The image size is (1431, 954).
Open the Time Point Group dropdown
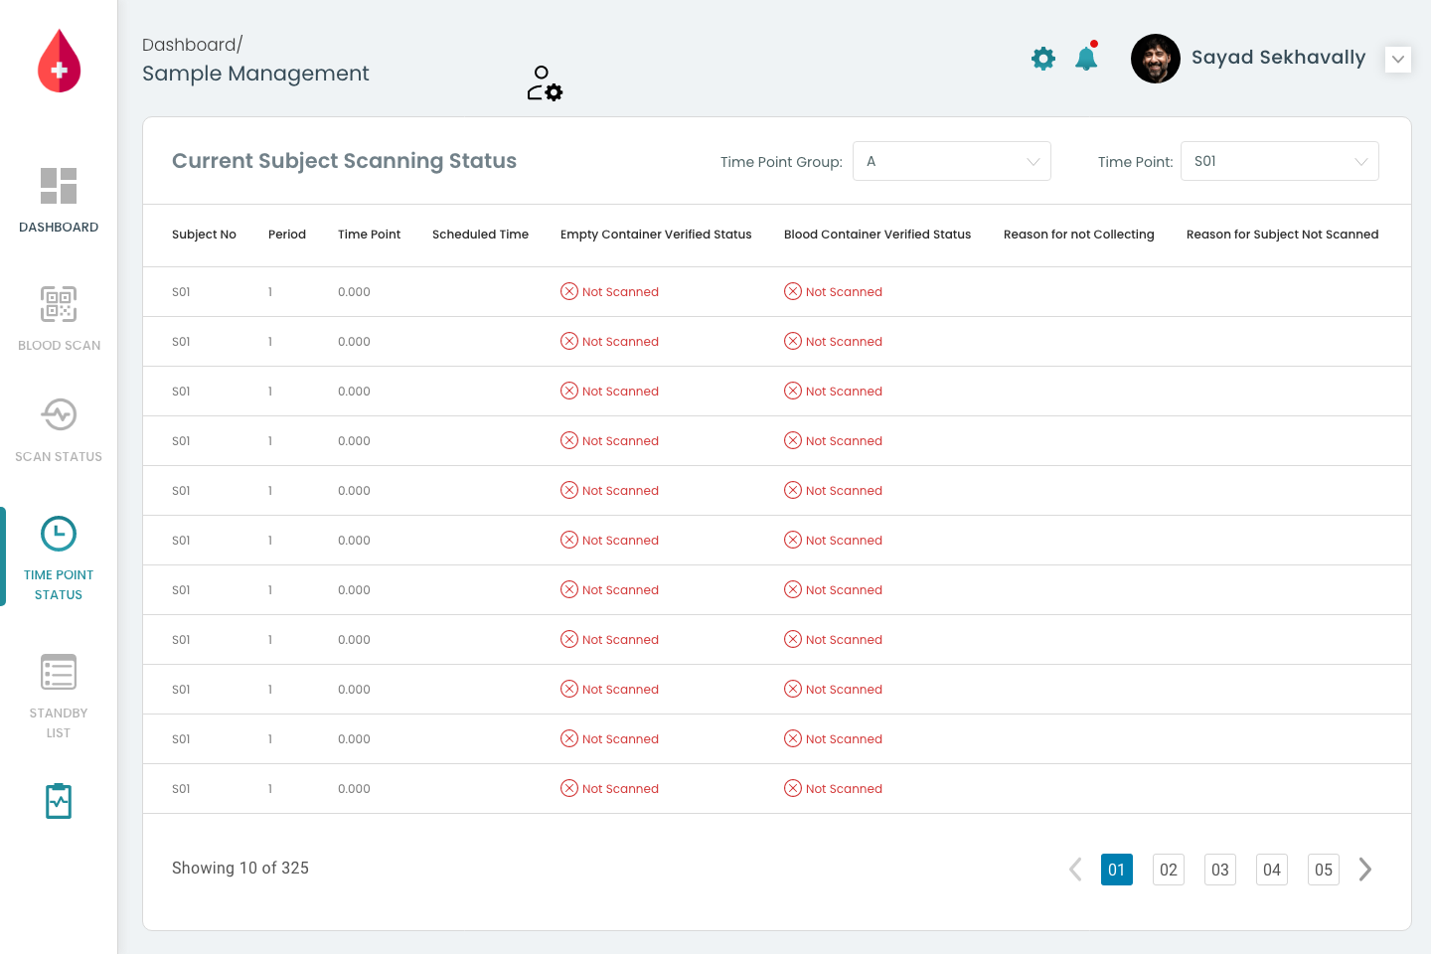(x=952, y=161)
